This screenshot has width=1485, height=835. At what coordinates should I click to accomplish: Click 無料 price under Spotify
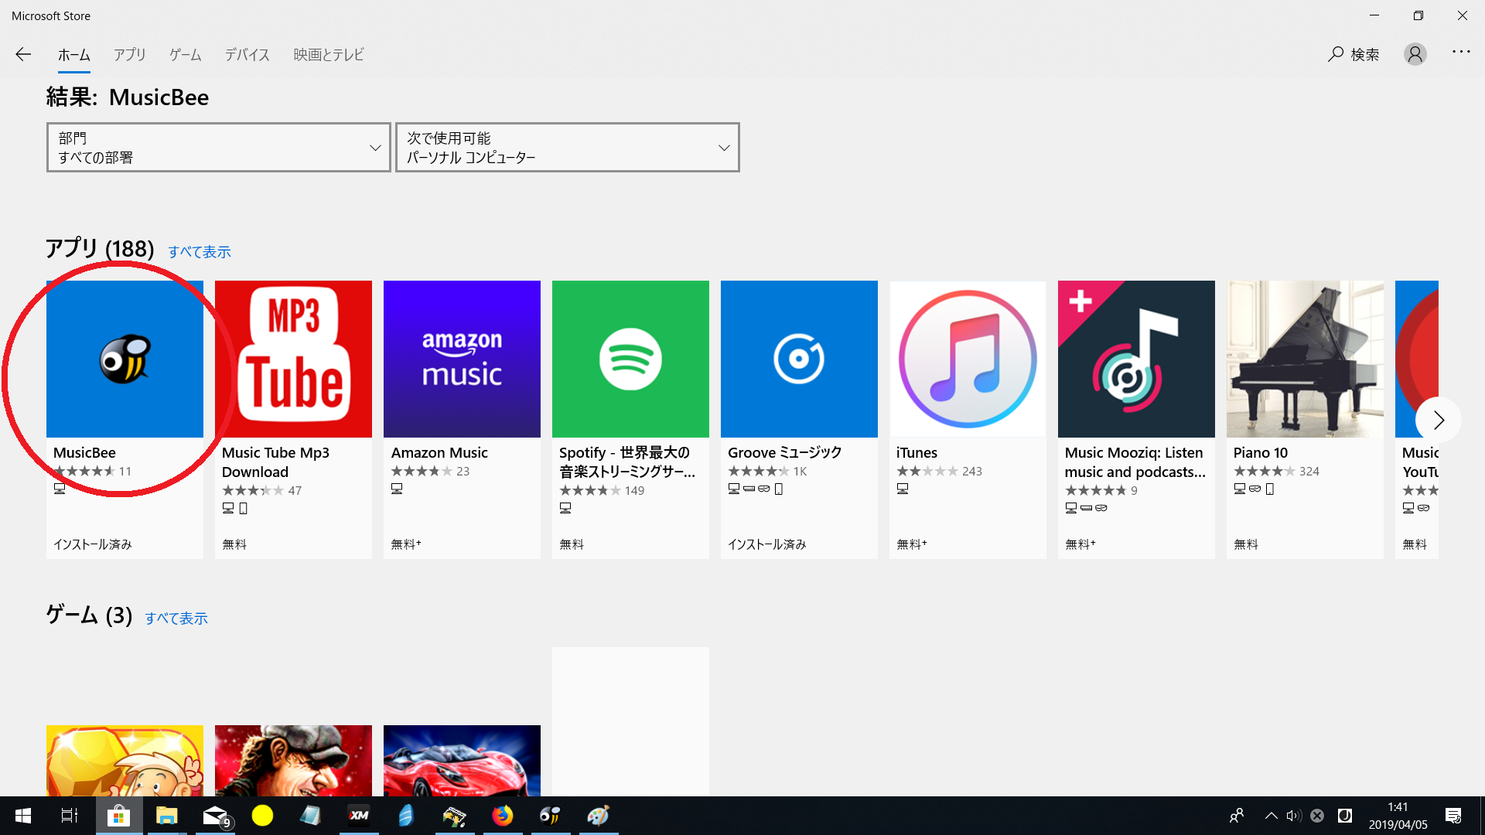click(572, 544)
